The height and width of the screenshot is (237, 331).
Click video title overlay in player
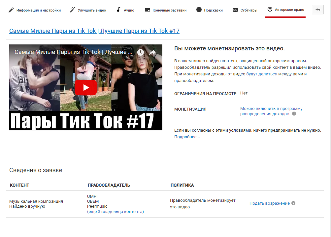73,52
